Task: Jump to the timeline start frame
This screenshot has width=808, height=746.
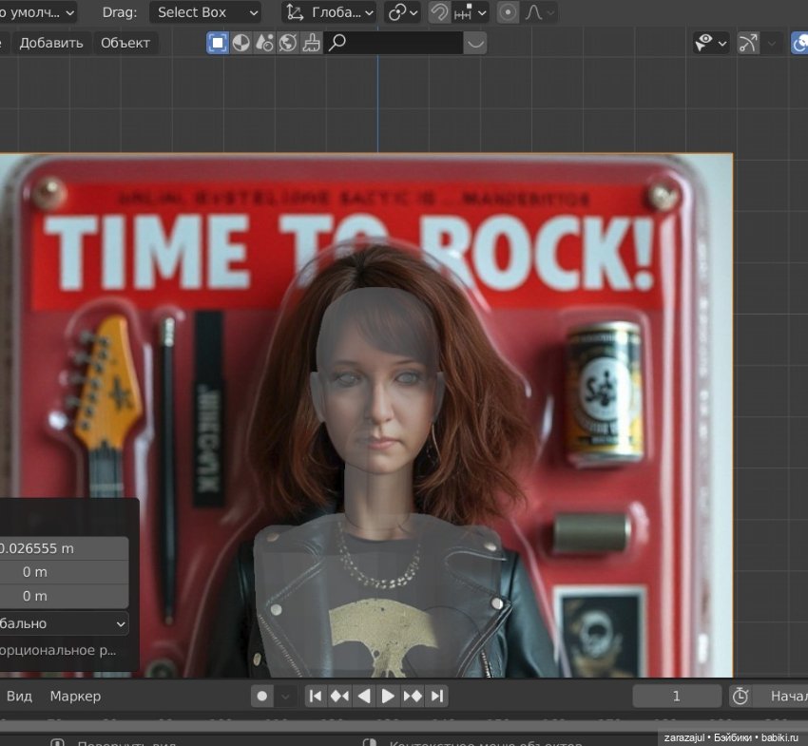Action: (x=316, y=697)
